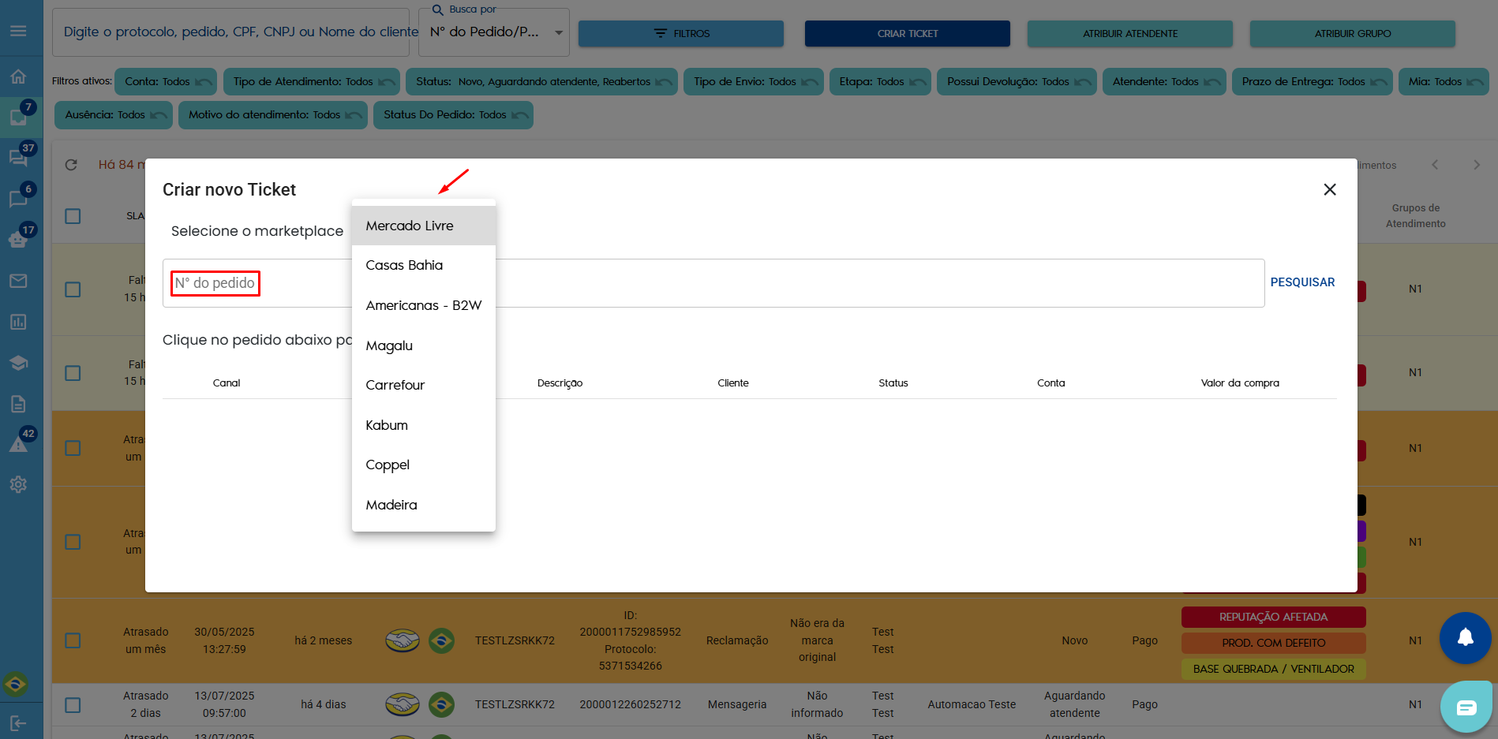Viewport: 1498px width, 739px height.
Task: Click the ATRIBUIR ATENDENTE button
Action: pyautogui.click(x=1130, y=34)
